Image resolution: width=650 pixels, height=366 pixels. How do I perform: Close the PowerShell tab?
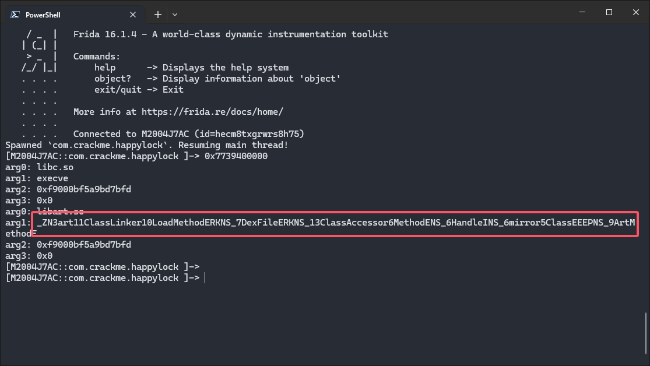click(x=133, y=15)
